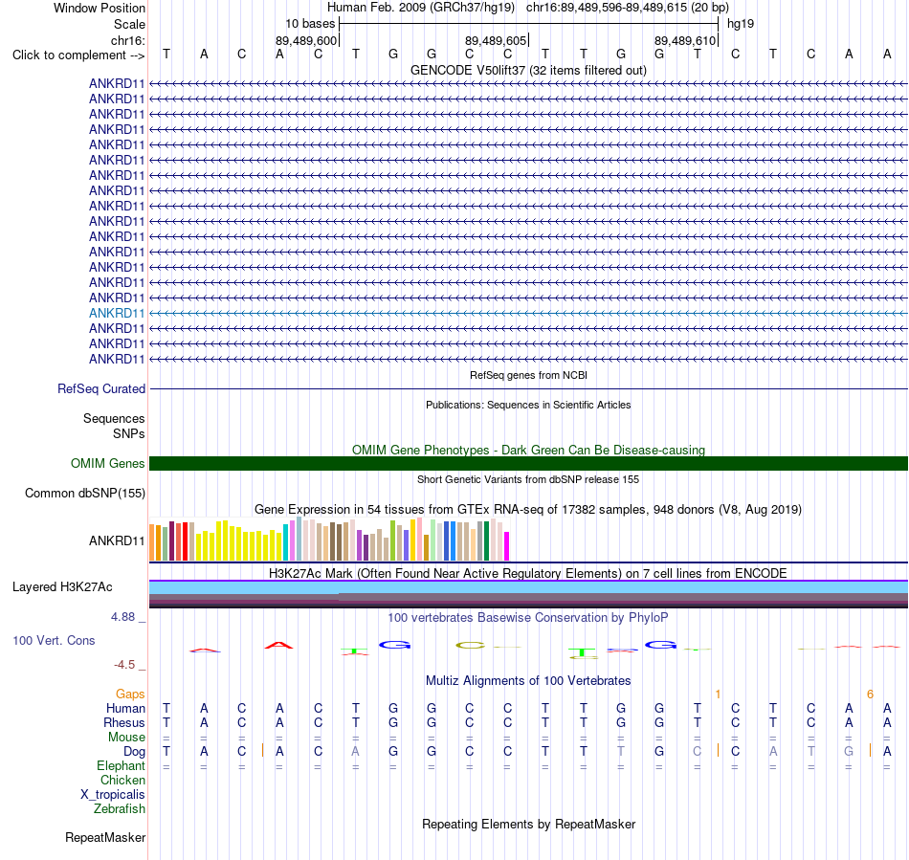
Task: Click the Scale label
Action: pos(129,24)
